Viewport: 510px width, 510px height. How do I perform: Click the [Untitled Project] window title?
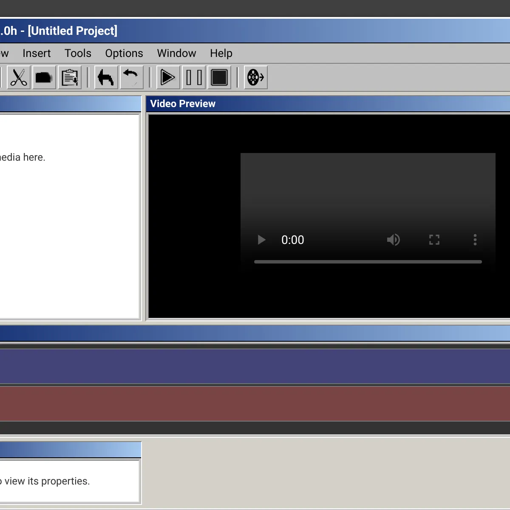(x=73, y=31)
